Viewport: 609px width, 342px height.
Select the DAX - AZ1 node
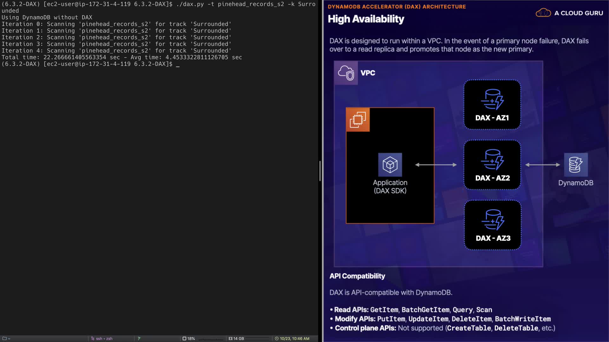(x=492, y=104)
